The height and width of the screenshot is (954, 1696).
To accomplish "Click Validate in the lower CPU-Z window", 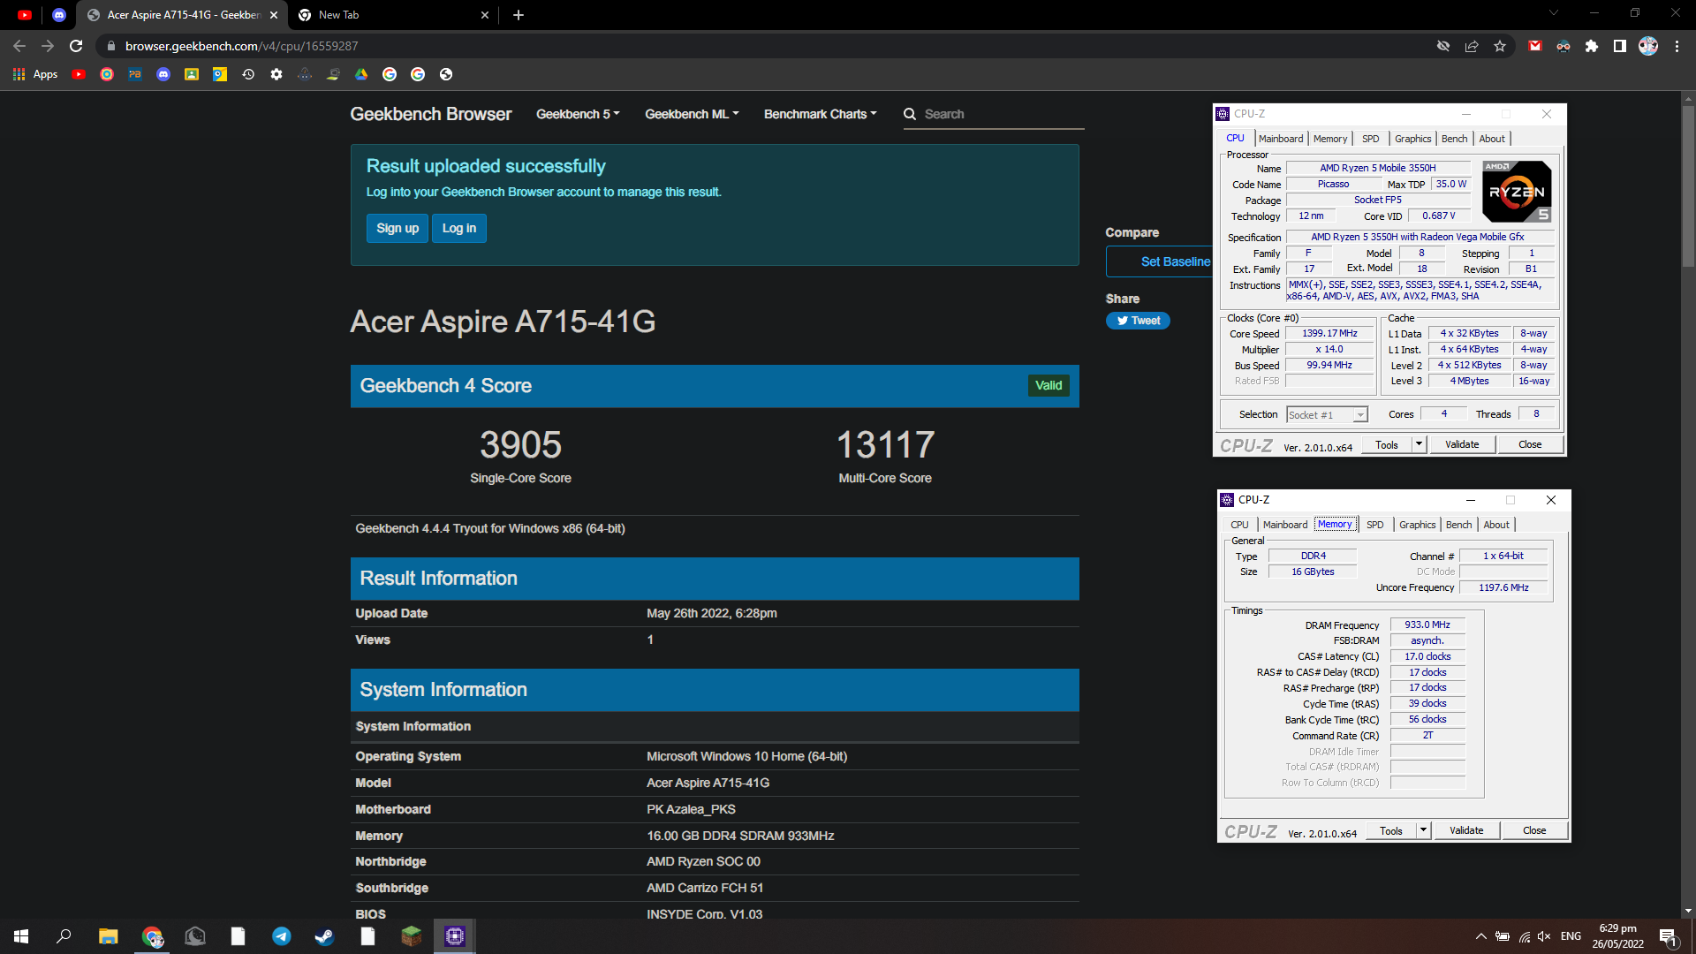I will click(x=1466, y=830).
